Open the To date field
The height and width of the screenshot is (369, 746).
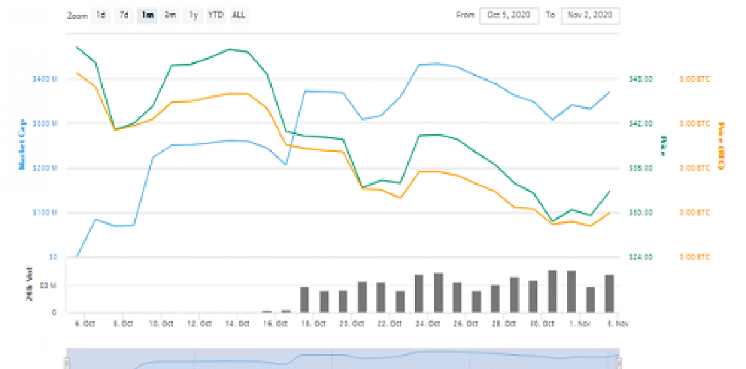click(590, 15)
